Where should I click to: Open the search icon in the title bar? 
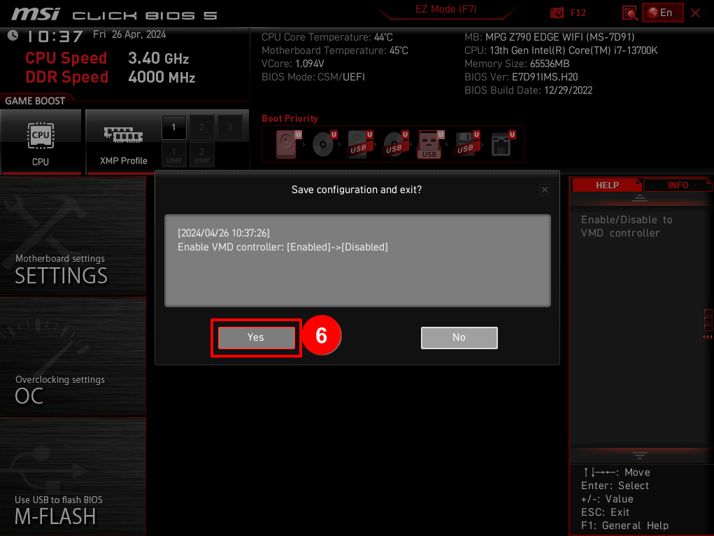[x=630, y=13]
